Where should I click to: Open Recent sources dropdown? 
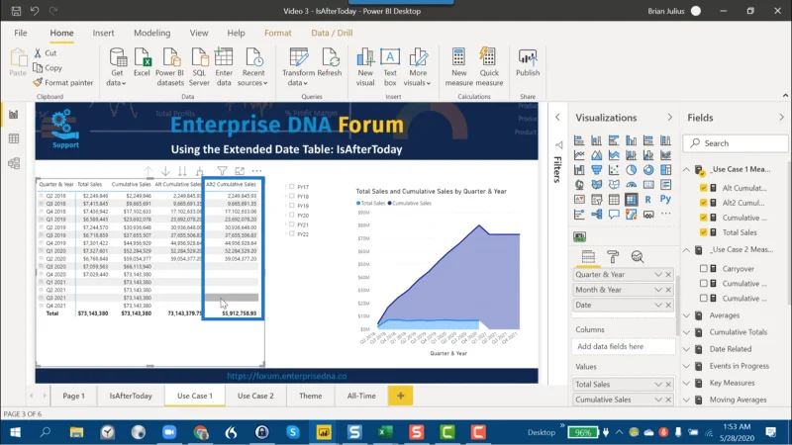coord(252,66)
